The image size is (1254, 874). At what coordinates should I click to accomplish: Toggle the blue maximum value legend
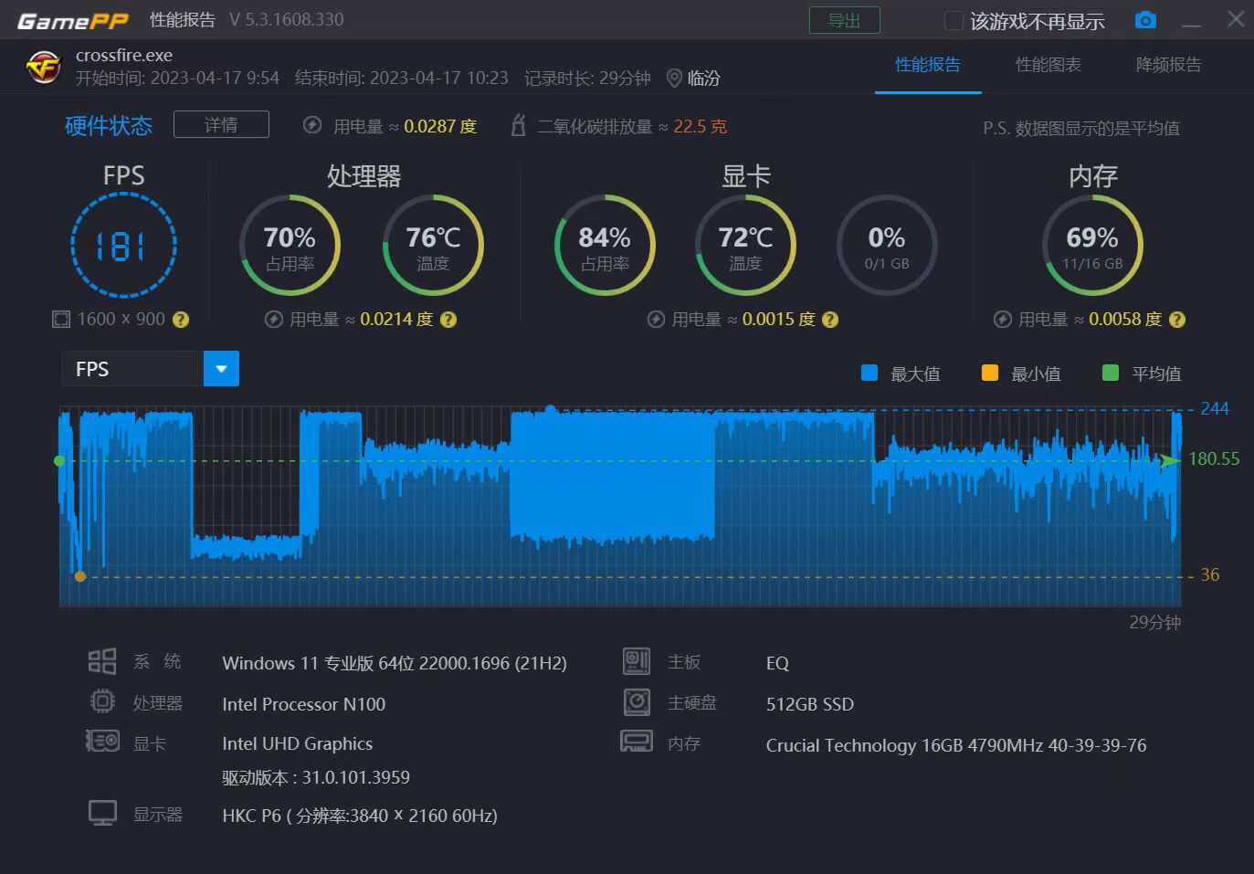pos(869,373)
